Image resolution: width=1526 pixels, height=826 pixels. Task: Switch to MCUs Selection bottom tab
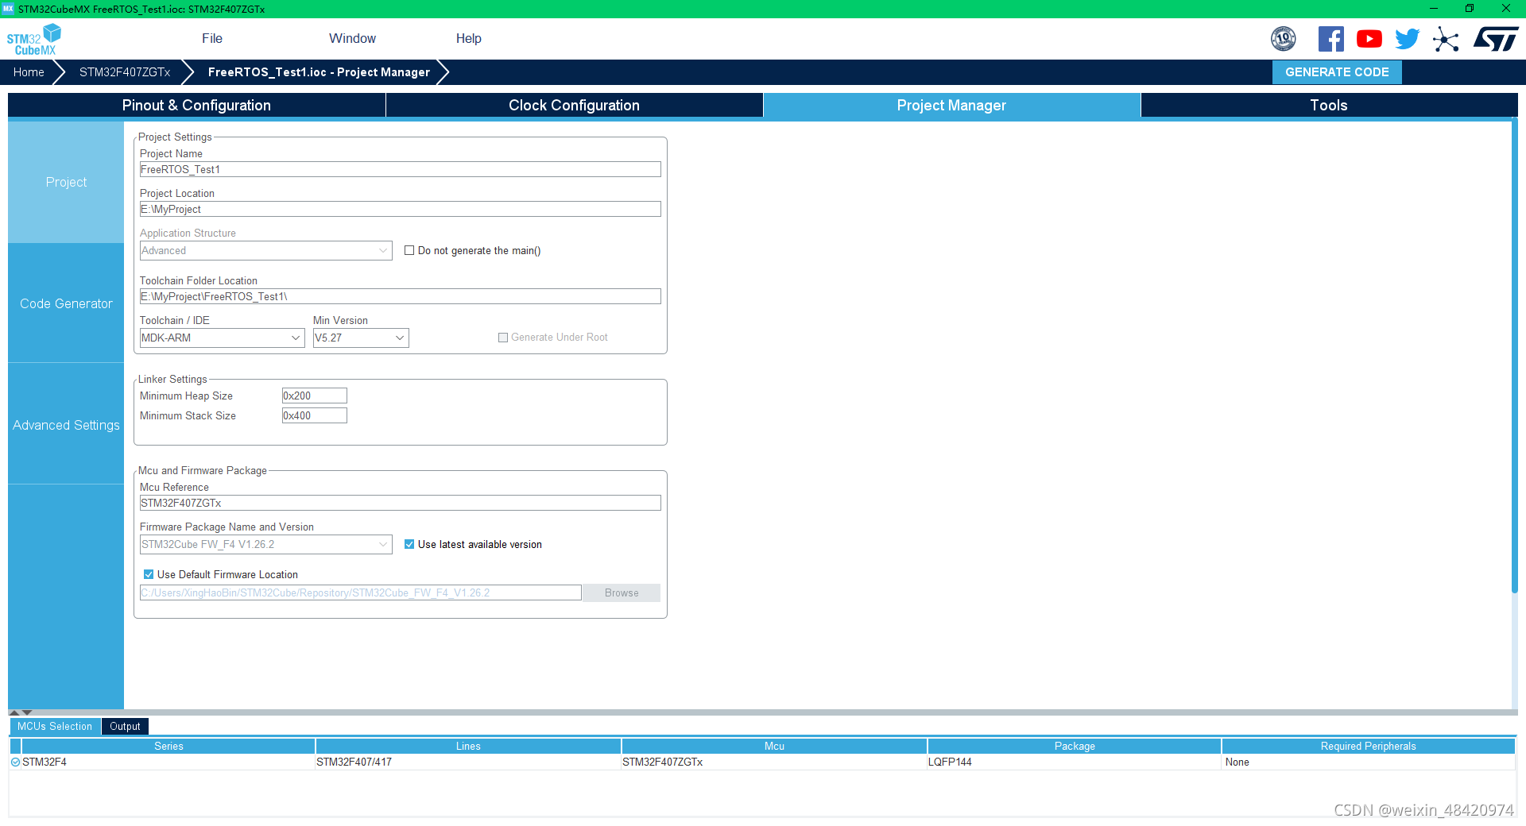pyautogui.click(x=55, y=726)
